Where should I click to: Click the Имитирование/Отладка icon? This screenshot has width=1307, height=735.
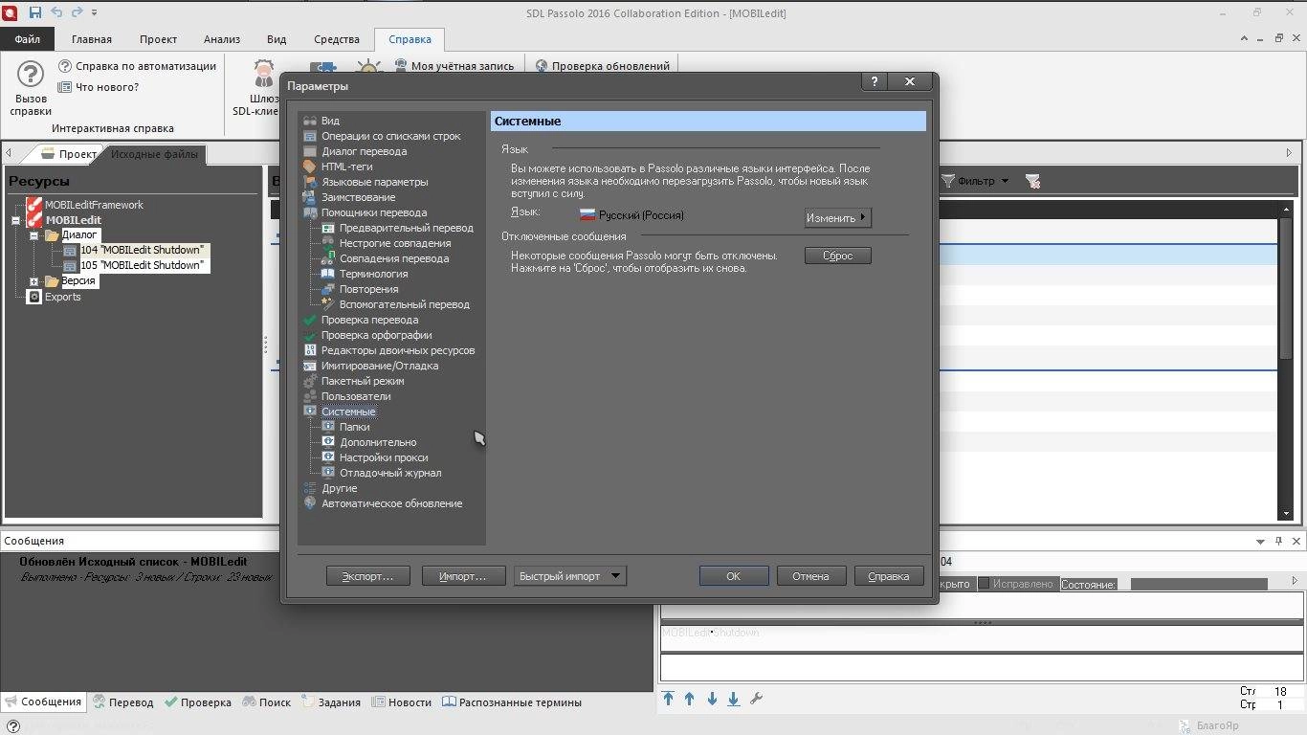(310, 366)
